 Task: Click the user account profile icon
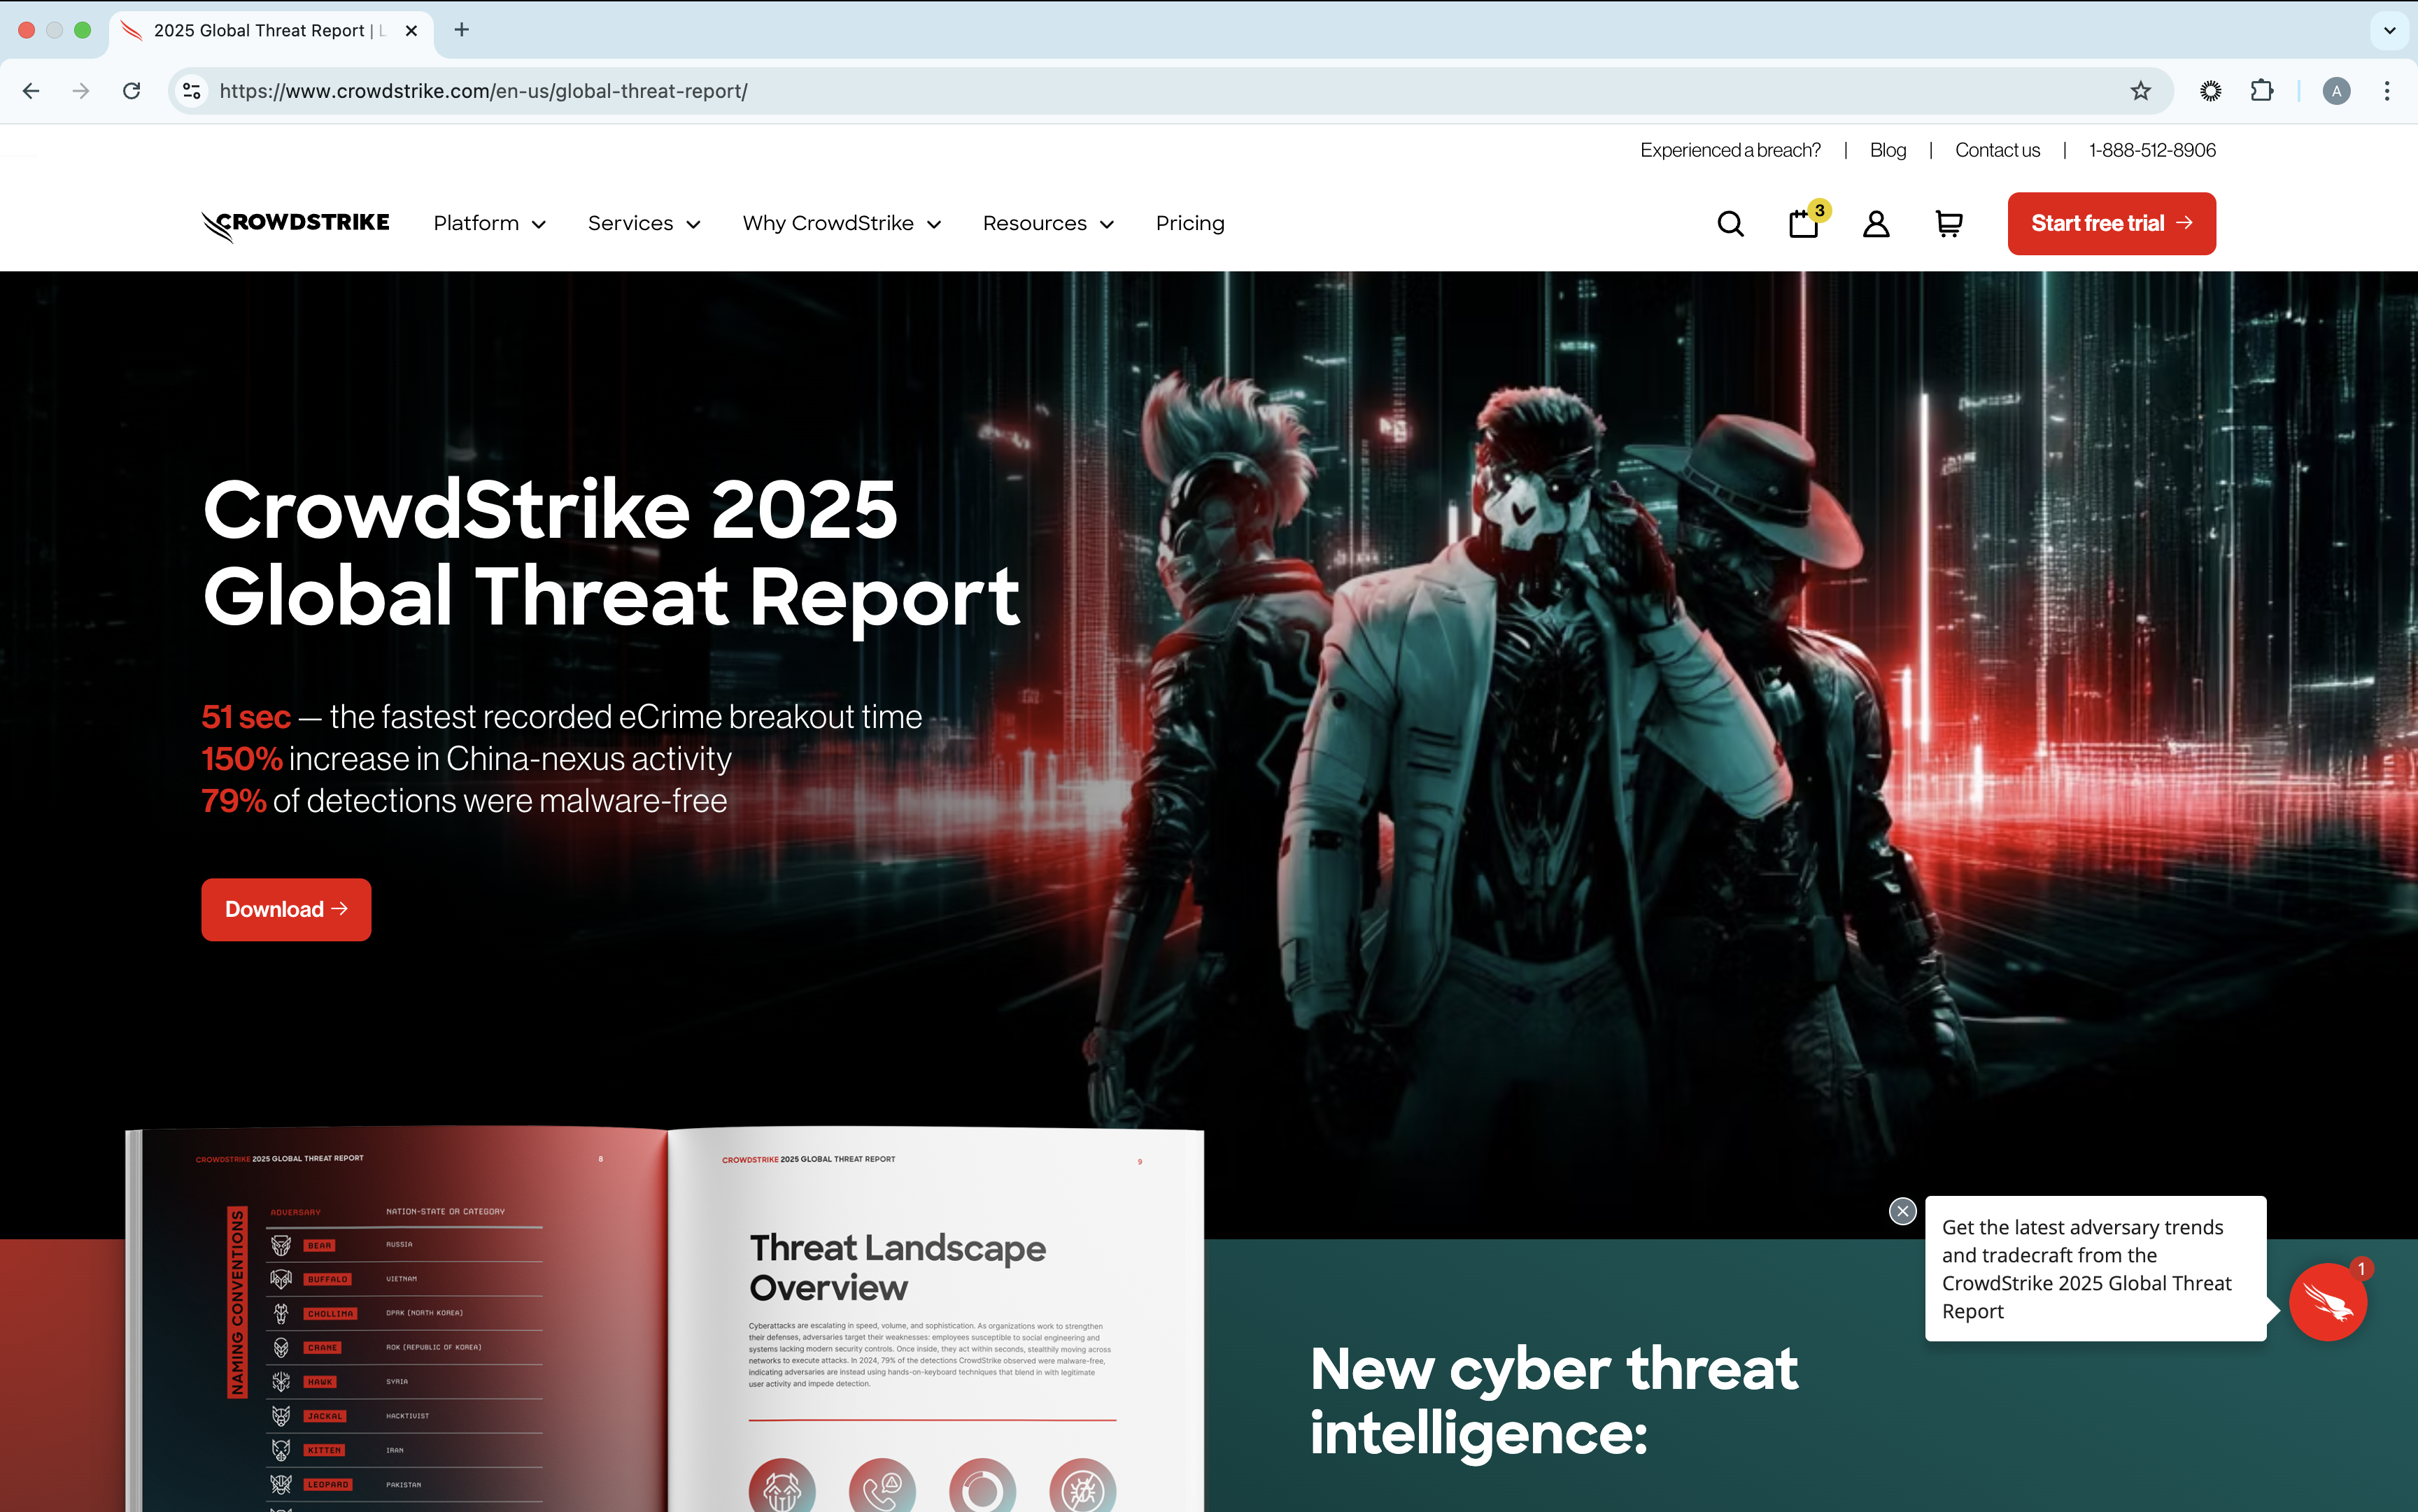coord(1876,224)
